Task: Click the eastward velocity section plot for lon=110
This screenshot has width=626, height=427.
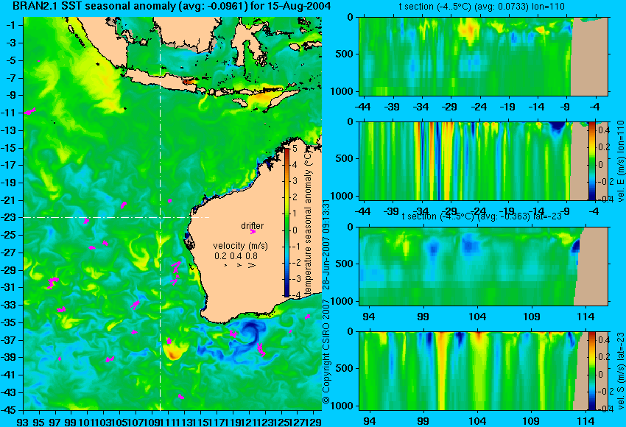Action: [483, 160]
